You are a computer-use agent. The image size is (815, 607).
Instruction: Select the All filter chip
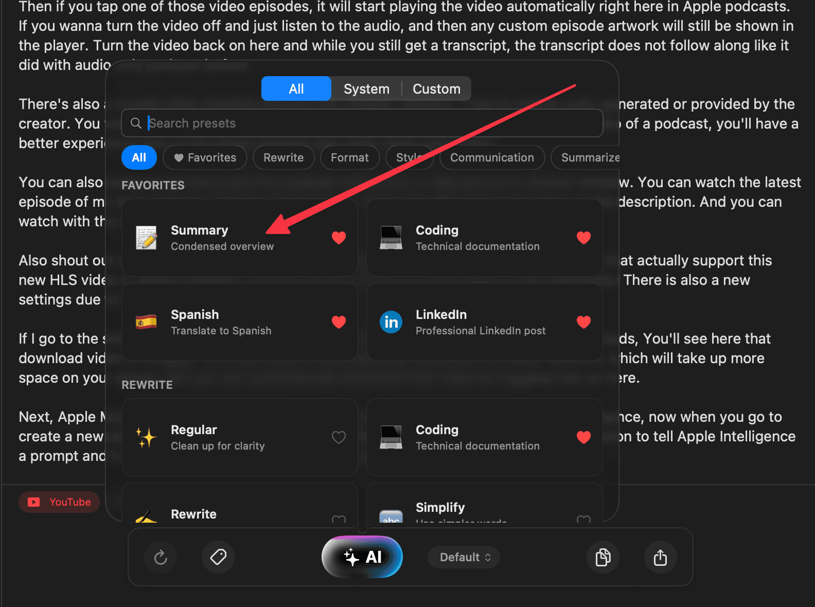point(139,157)
